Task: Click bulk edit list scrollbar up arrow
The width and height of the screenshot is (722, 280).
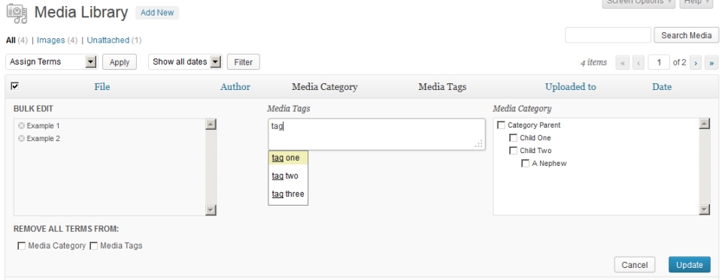Action: point(211,124)
